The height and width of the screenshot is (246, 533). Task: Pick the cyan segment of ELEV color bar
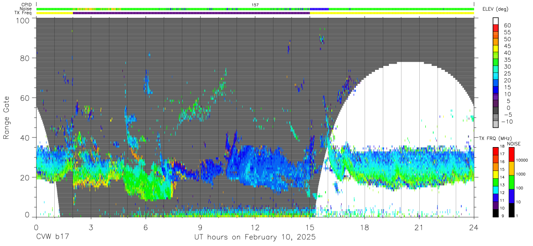pos(496,75)
